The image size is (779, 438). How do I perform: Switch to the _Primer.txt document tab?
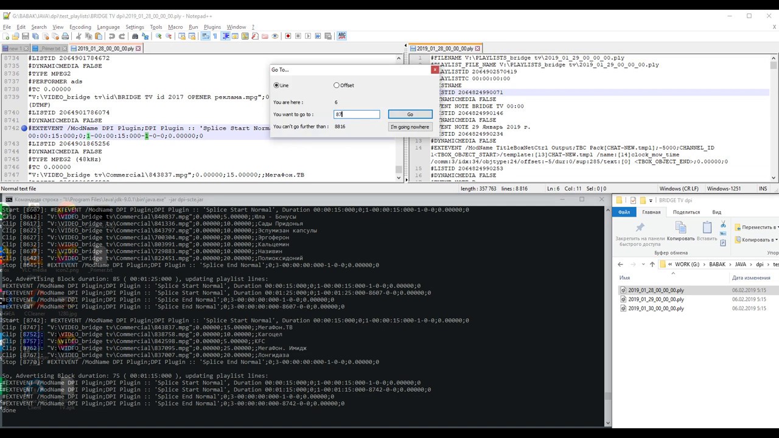50,49
